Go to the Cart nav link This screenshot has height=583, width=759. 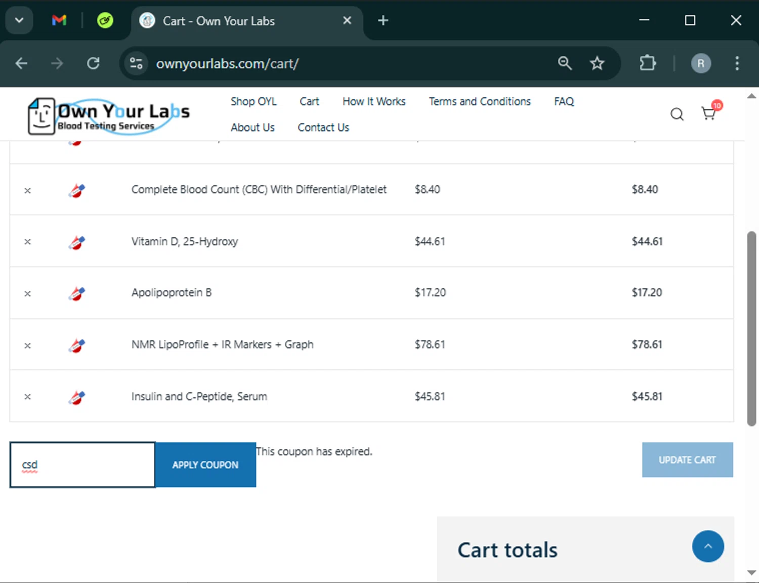[x=309, y=102]
